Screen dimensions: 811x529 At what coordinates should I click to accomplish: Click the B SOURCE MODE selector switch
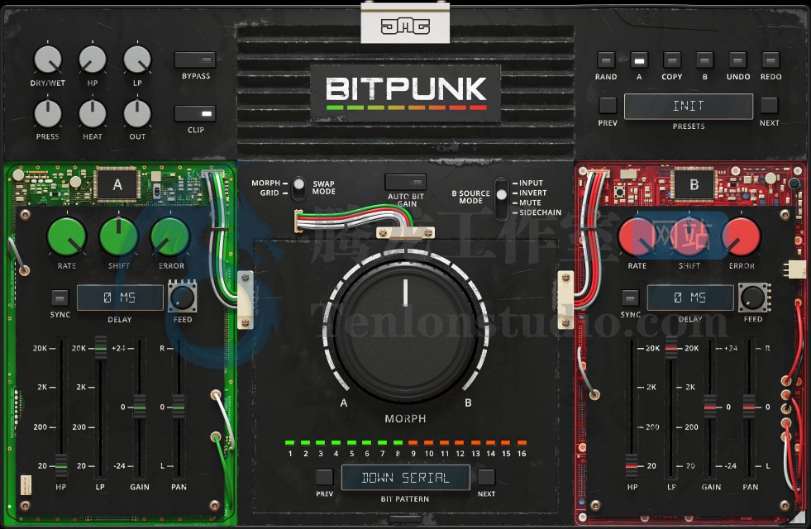point(501,198)
